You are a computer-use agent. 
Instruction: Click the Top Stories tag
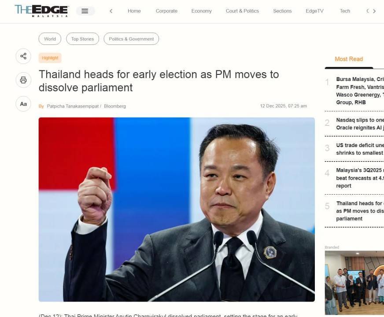point(82,39)
